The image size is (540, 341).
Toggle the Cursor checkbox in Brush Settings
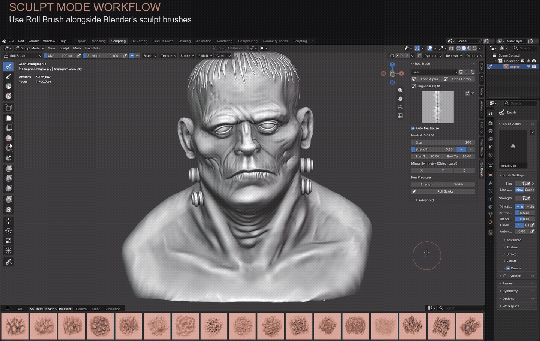click(508, 268)
